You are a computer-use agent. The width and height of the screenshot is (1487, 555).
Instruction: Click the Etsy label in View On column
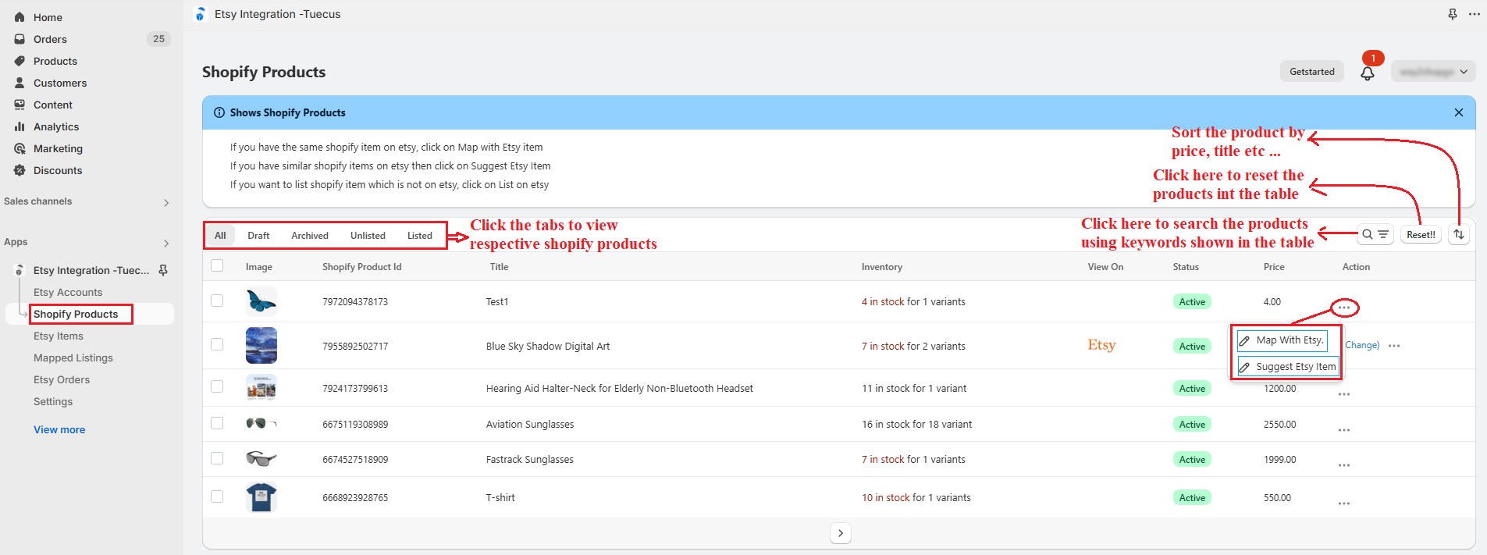(x=1101, y=345)
